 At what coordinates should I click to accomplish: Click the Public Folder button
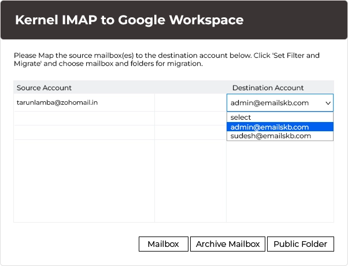click(301, 244)
